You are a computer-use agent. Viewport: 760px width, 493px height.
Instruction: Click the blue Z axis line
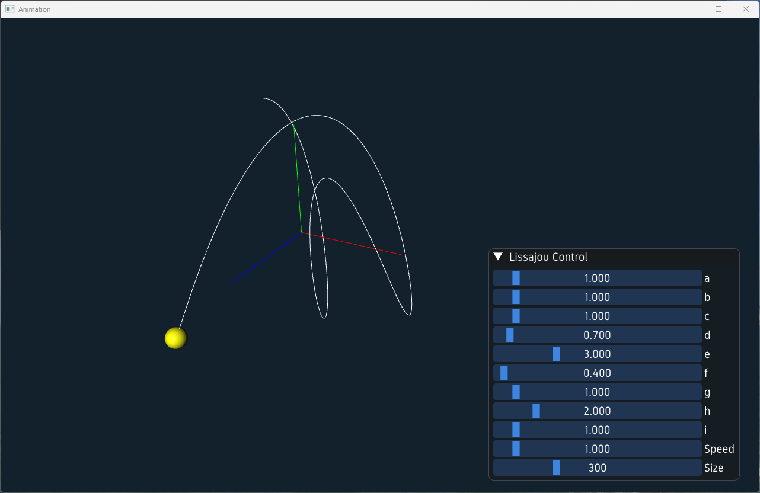267,257
